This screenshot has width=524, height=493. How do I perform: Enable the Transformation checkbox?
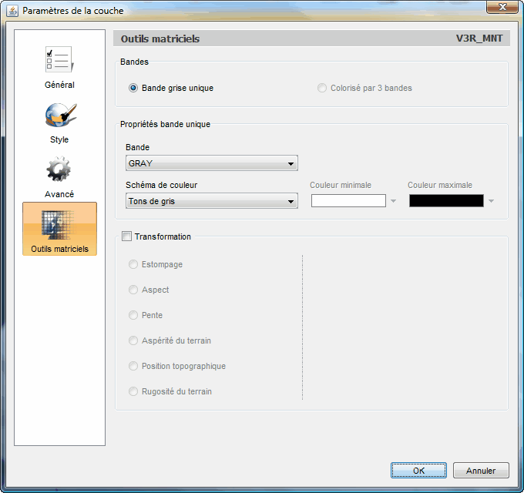pyautogui.click(x=127, y=236)
